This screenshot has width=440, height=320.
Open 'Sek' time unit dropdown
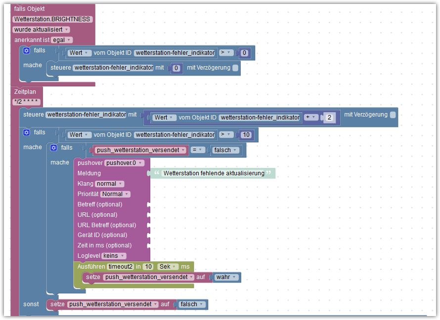click(x=168, y=267)
